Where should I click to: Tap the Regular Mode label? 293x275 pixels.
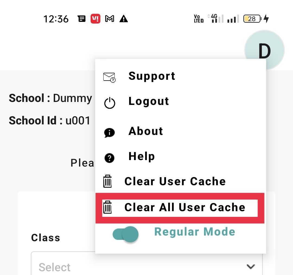pos(195,232)
